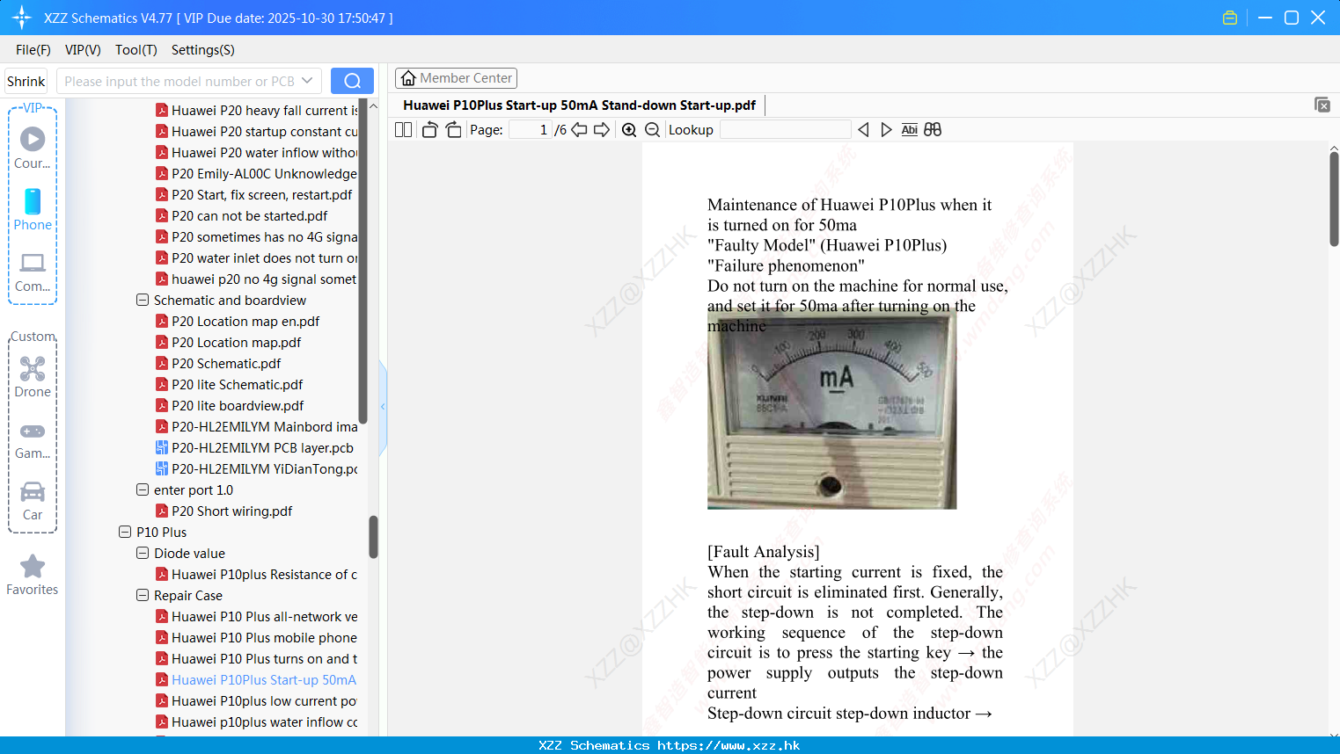Open Courses section in sidebar
This screenshot has height=754, width=1340.
coord(33,148)
